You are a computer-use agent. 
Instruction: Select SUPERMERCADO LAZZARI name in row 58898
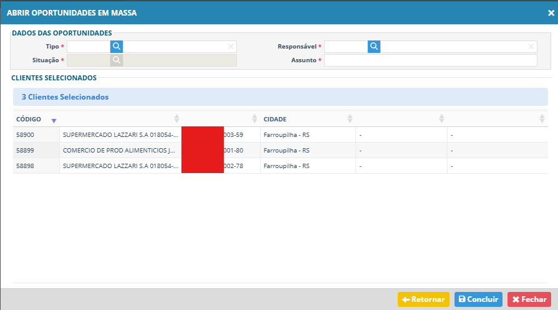(x=120, y=166)
